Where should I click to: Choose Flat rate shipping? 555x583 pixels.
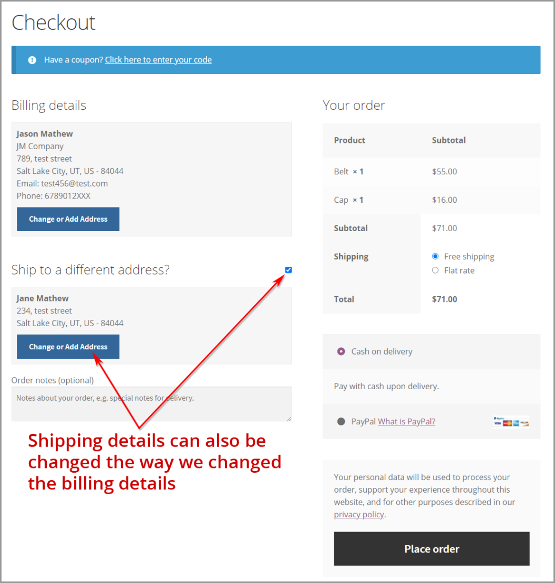click(x=435, y=270)
